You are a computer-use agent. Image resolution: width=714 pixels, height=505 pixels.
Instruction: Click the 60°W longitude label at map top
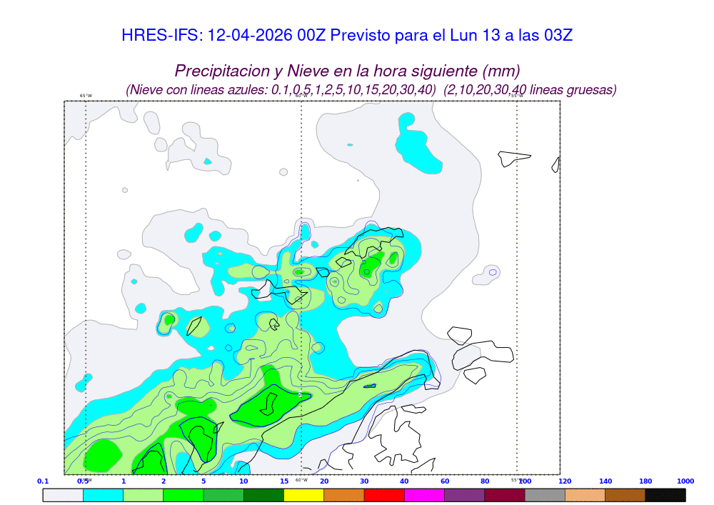(301, 96)
